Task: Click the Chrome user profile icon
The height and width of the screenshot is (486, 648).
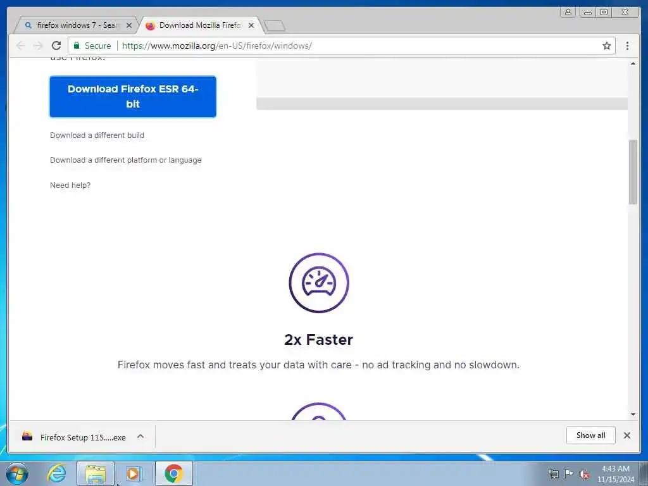Action: click(568, 12)
